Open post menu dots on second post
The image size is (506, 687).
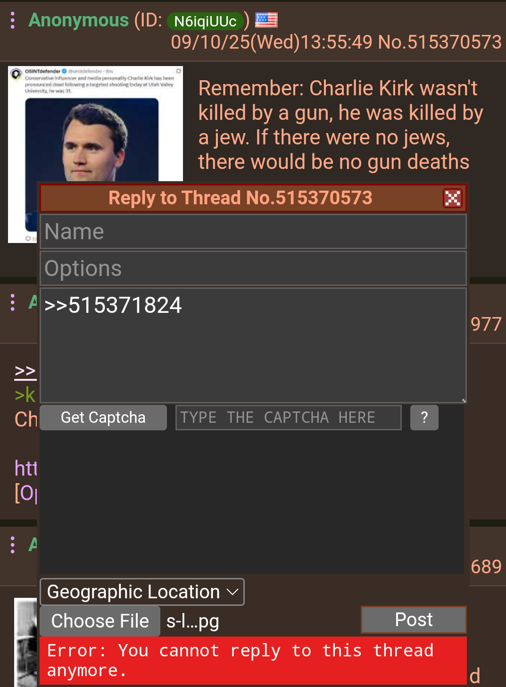coord(13,302)
